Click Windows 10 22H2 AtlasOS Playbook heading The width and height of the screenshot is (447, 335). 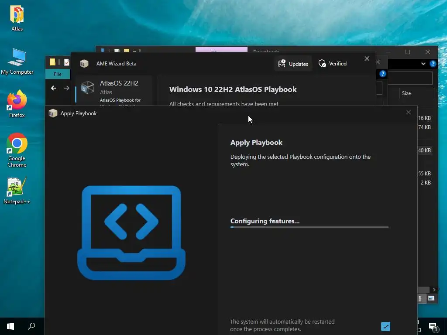233,89
